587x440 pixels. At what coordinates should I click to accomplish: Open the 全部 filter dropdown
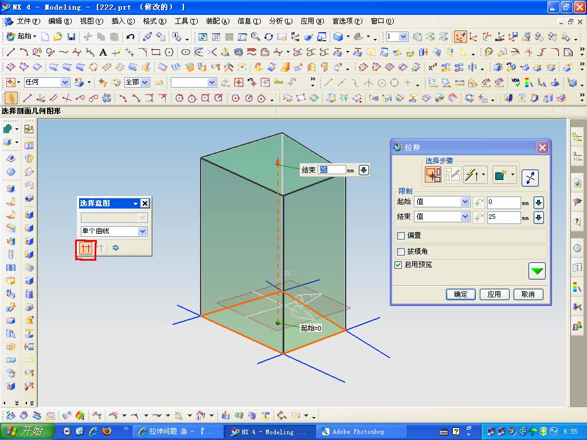point(145,82)
